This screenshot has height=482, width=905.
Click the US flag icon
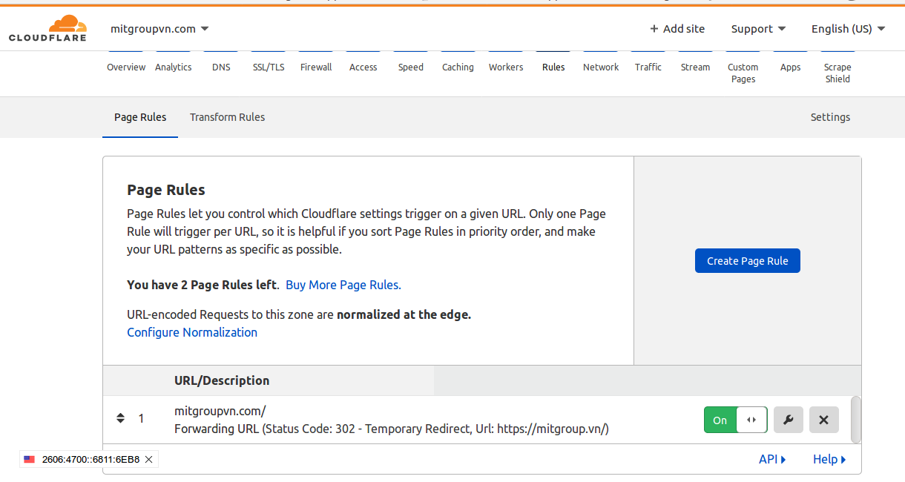coord(30,460)
